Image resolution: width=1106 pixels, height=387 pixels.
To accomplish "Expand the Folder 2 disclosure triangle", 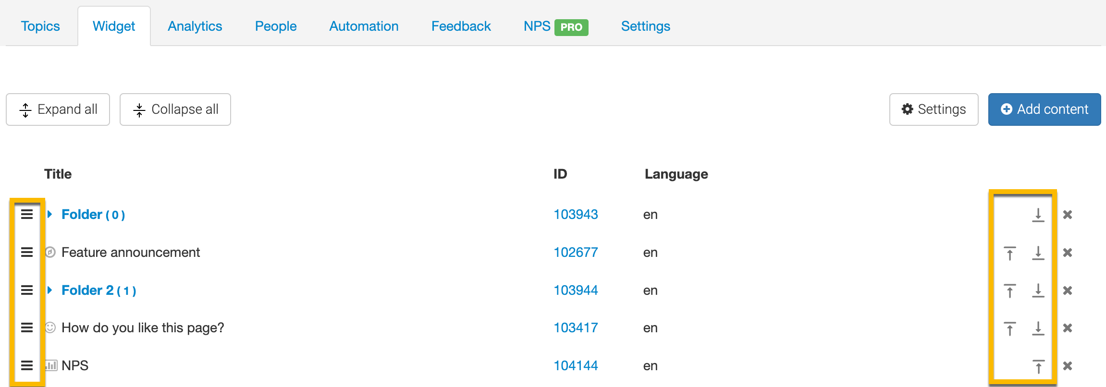I will tap(49, 290).
